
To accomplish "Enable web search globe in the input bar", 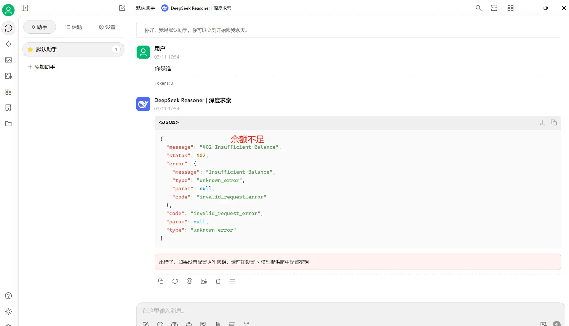I will [x=175, y=324].
